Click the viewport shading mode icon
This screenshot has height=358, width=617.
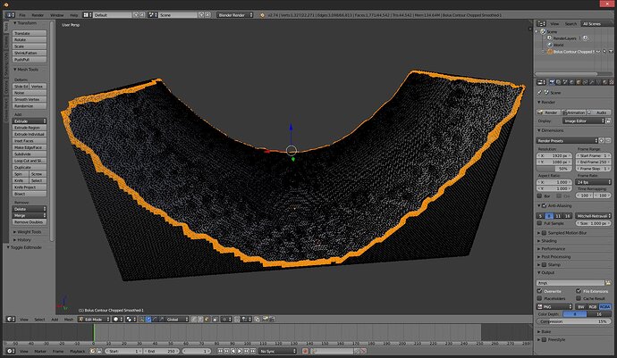(x=118, y=319)
